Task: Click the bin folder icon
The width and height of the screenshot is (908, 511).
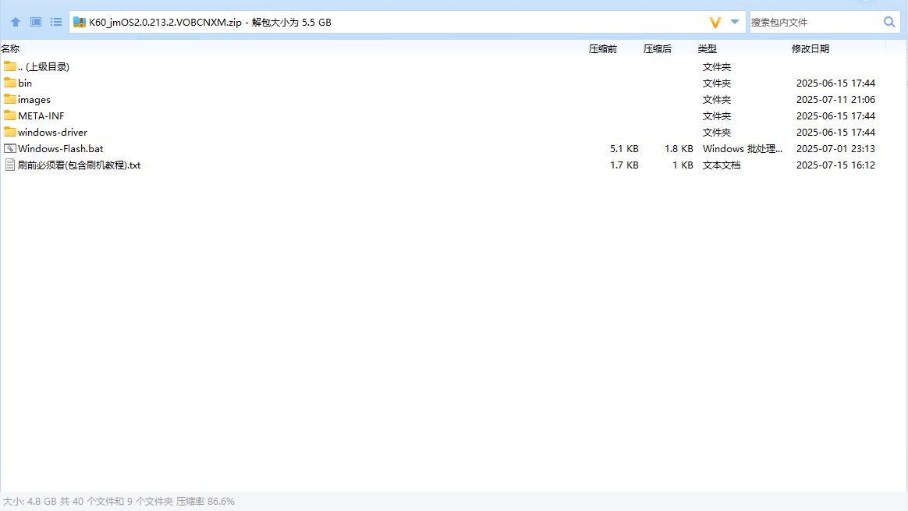Action: click(x=10, y=83)
